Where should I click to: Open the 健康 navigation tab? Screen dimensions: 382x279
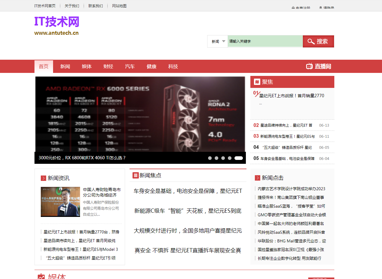151,67
